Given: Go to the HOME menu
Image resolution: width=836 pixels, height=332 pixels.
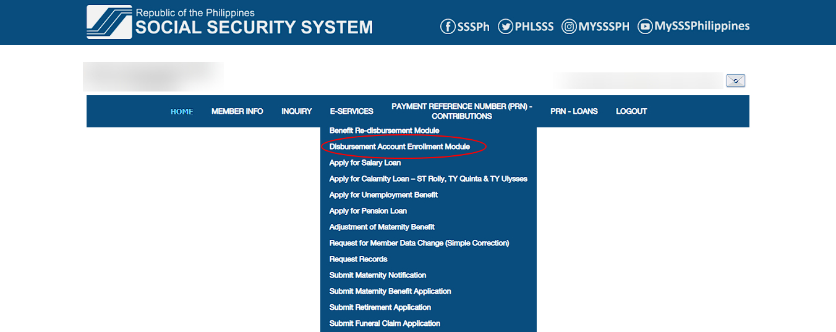Looking at the screenshot, I should coord(182,111).
